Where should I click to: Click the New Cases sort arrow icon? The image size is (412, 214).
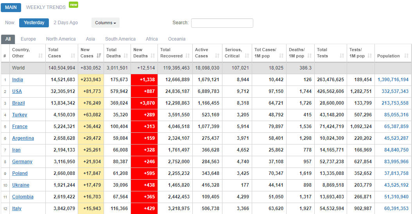(x=99, y=56)
